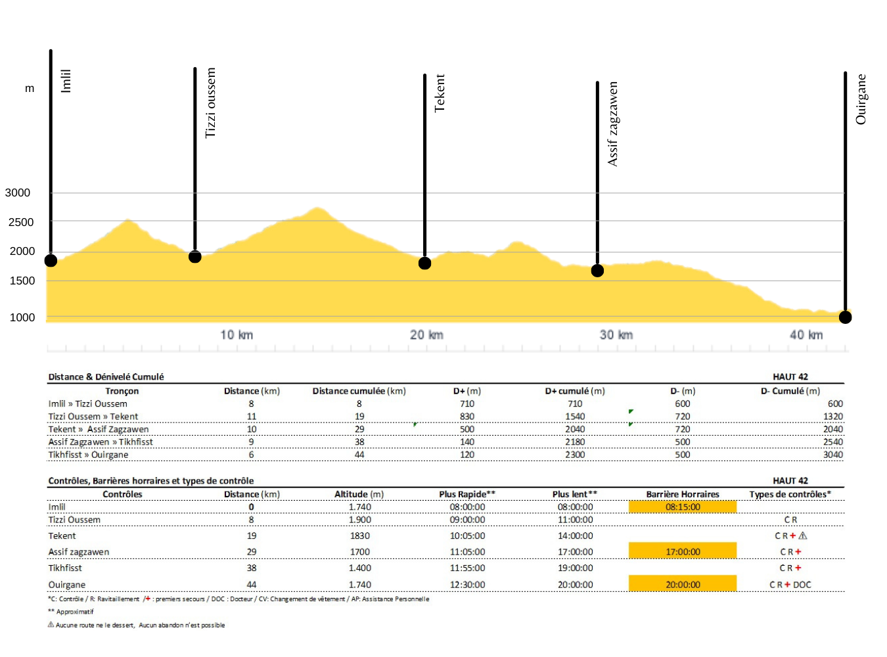Screen dimensions: 887x657
Task: Click the red cross in the legend footnote
Action: click(x=148, y=599)
